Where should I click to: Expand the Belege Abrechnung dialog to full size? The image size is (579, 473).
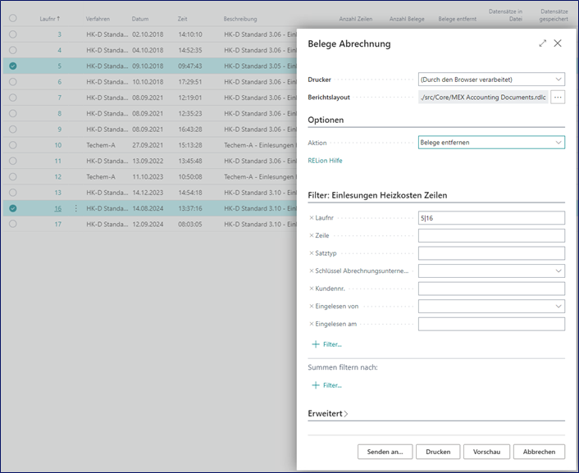(x=542, y=43)
